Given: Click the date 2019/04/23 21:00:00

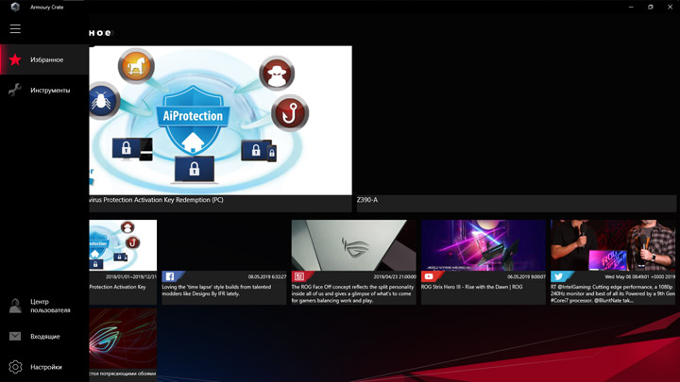Looking at the screenshot, I should 395,276.
